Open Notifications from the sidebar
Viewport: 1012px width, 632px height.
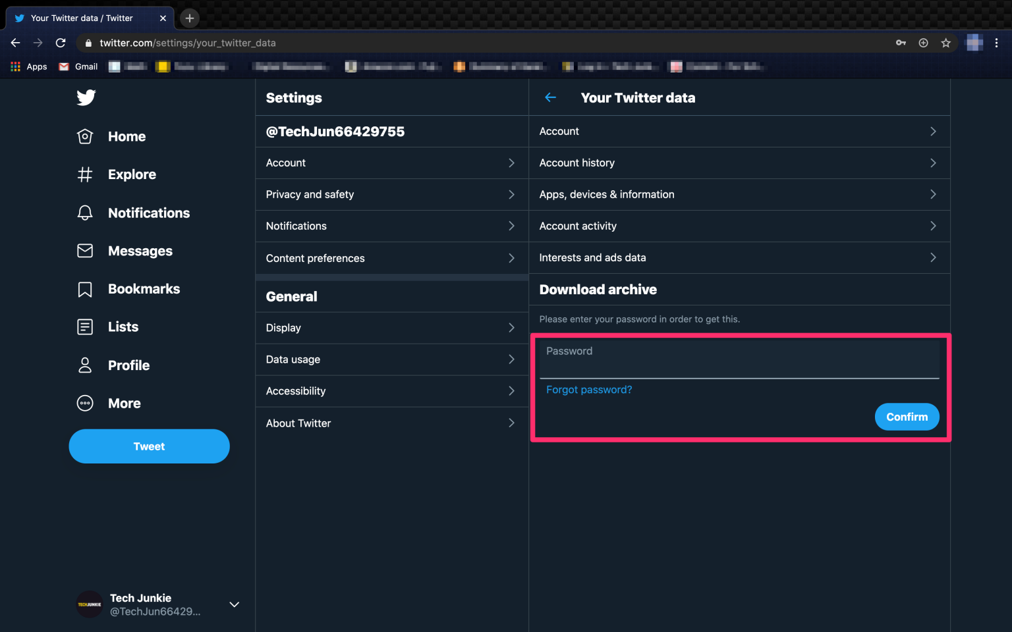(x=85, y=213)
